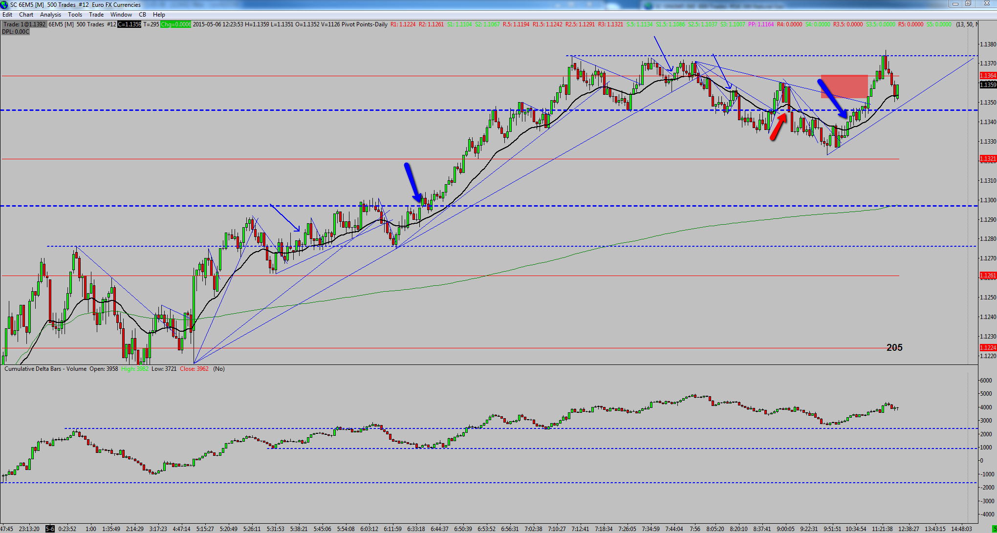The height and width of the screenshot is (533, 997).
Task: Click the 6:33:18 time axis label
Action: [x=416, y=529]
